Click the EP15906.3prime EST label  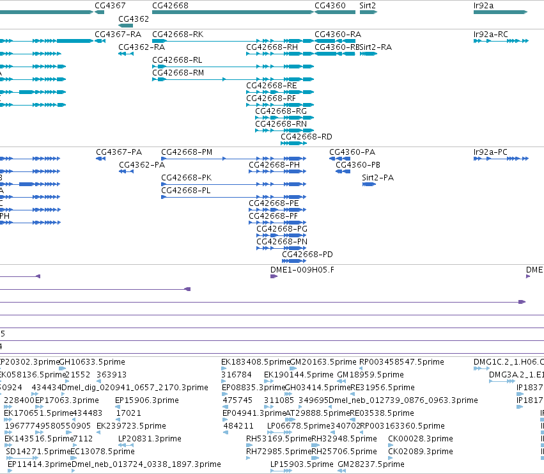click(147, 400)
